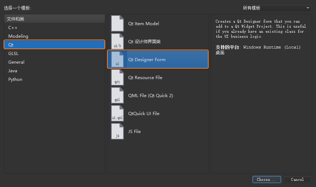The width and height of the screenshot is (316, 187).
Task: Click the qrc Qt Resource File icon
Action: 117,77
